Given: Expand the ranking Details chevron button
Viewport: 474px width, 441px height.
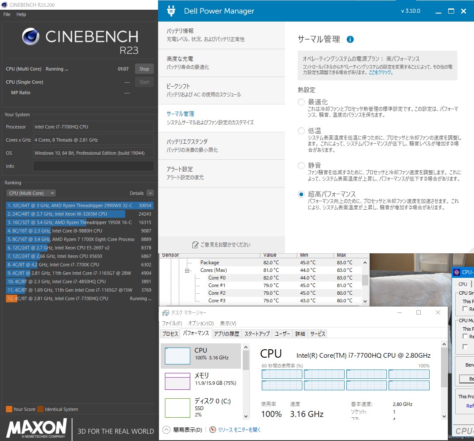Looking at the screenshot, I should coord(150,193).
